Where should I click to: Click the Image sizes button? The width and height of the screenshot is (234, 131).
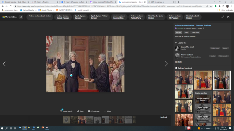(195, 32)
